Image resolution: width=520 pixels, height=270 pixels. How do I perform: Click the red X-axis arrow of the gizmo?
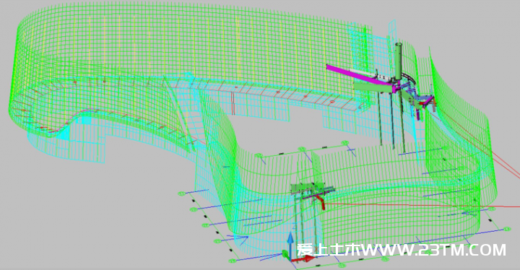(x=303, y=258)
